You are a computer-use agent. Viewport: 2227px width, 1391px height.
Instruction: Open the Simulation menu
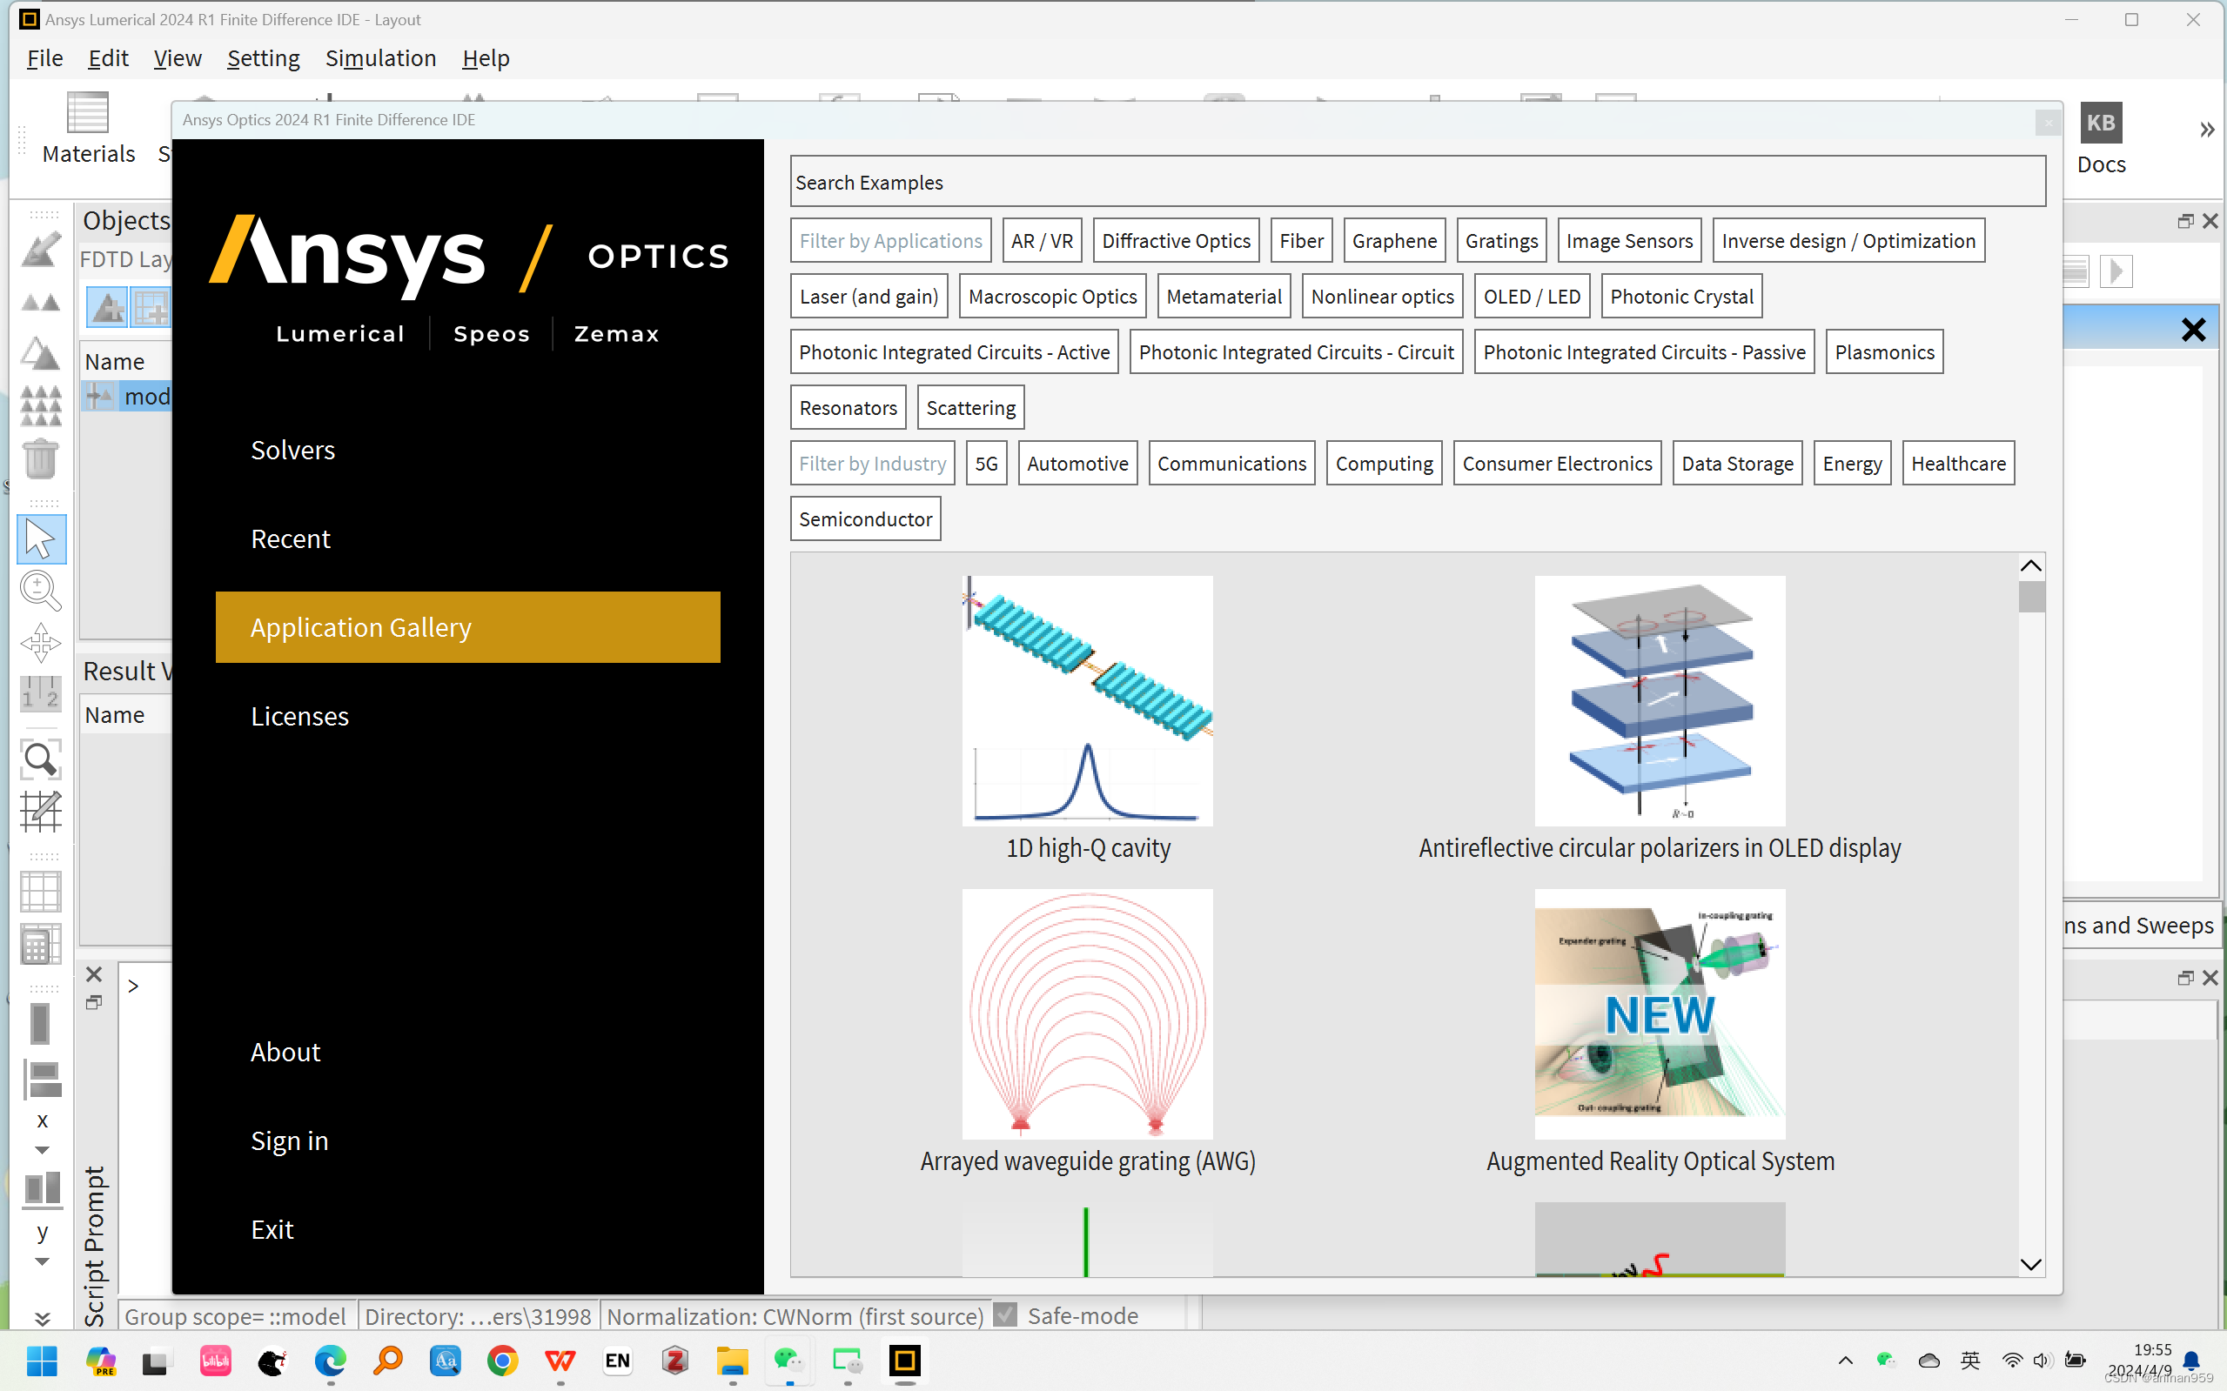(380, 59)
